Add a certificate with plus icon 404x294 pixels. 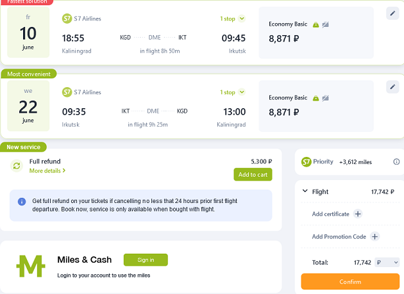click(x=358, y=214)
